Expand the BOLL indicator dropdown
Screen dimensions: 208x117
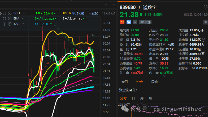[24, 13]
